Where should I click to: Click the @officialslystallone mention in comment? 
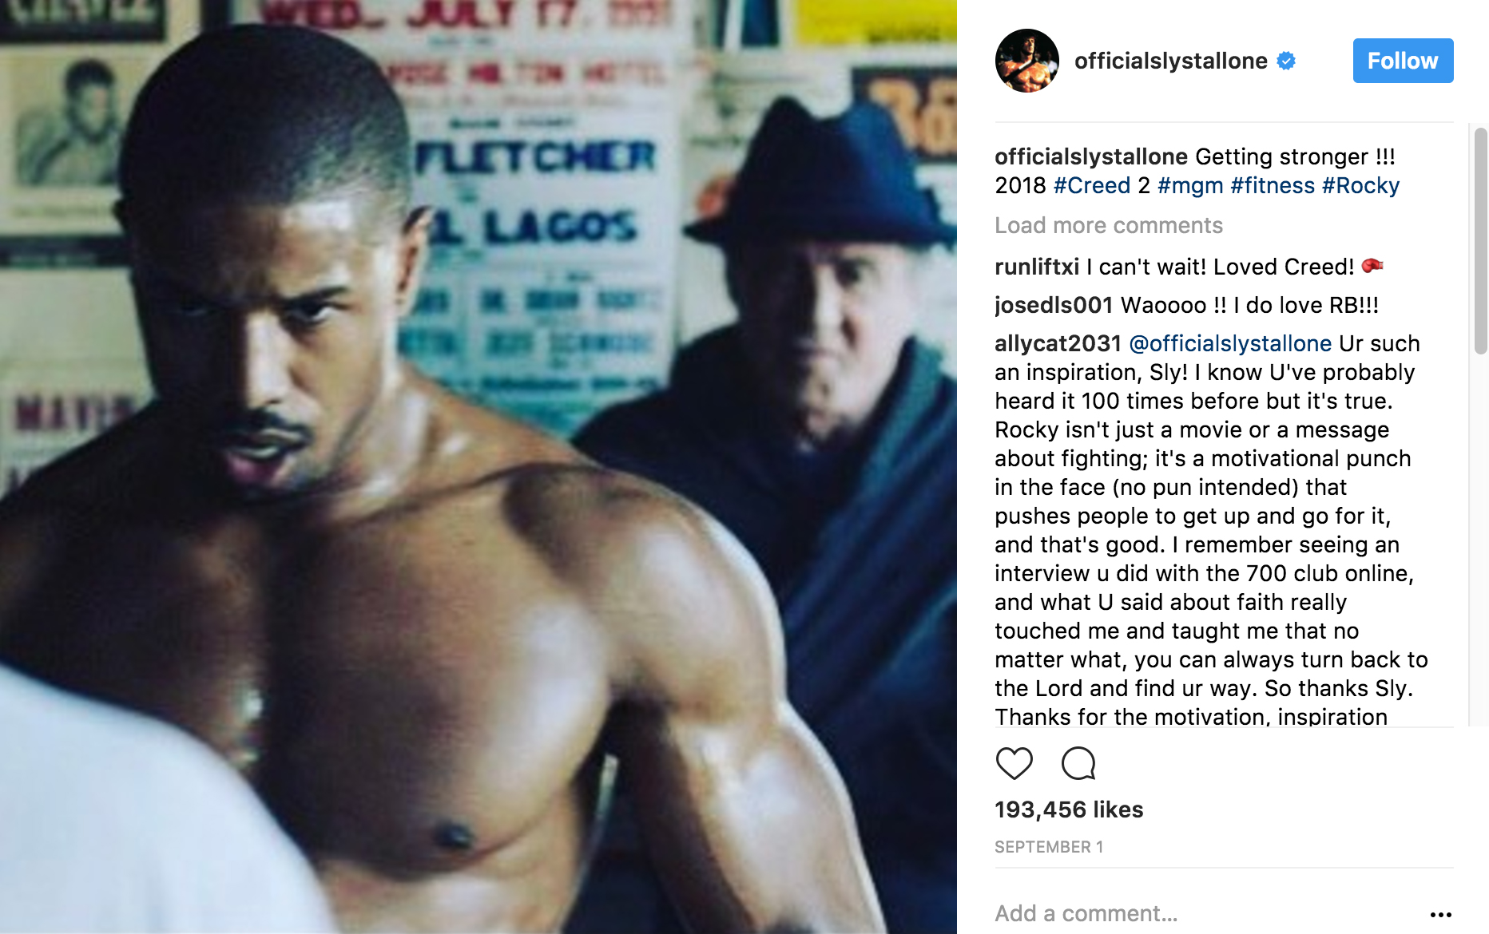click(1230, 344)
